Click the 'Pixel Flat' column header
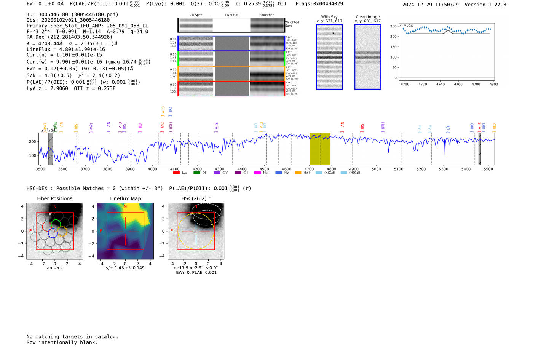533x363 pixels. pos(231,15)
